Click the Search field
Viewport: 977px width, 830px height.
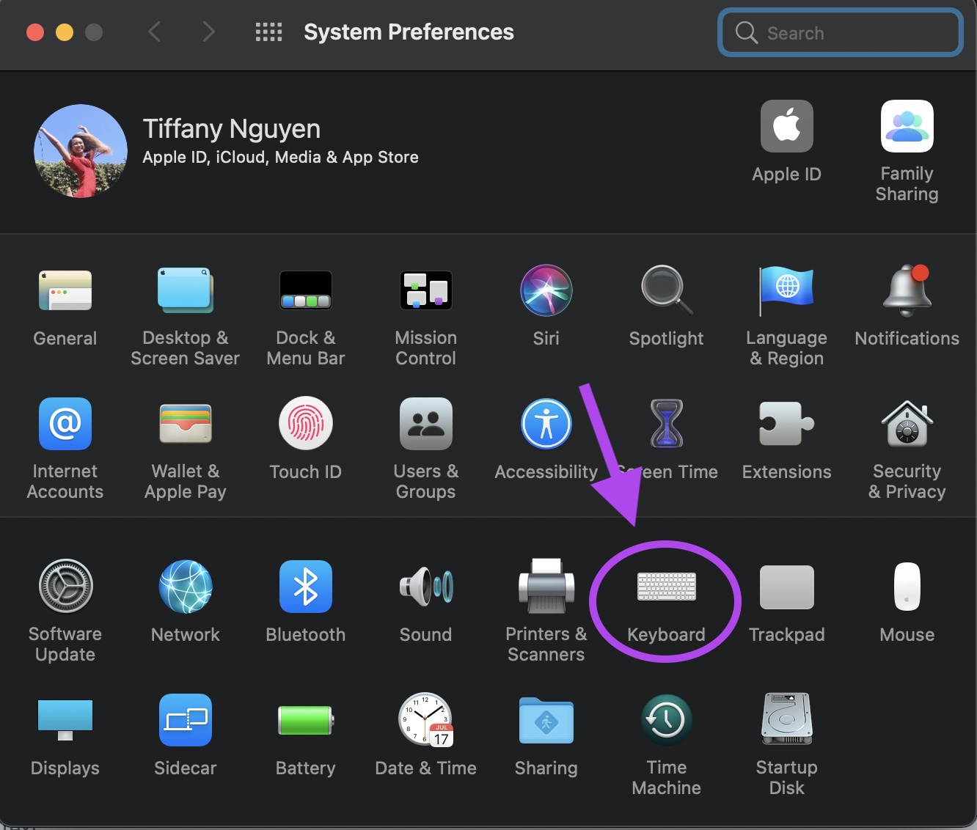click(841, 33)
